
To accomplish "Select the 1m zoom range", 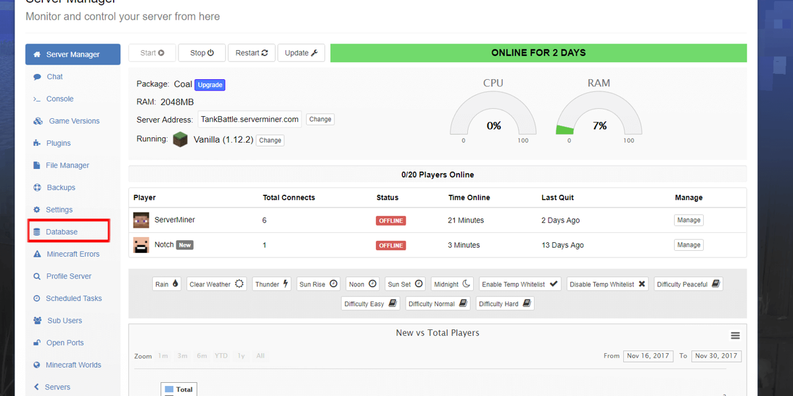I will tap(163, 356).
